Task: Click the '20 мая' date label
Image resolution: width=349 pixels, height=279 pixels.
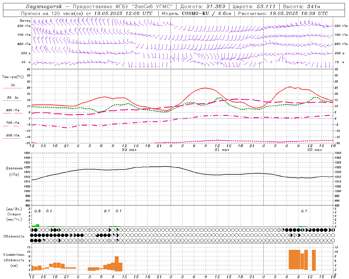Action: coord(129,150)
